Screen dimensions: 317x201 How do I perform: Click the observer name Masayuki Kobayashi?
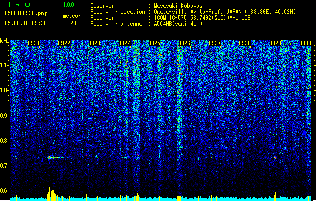(x=181, y=6)
